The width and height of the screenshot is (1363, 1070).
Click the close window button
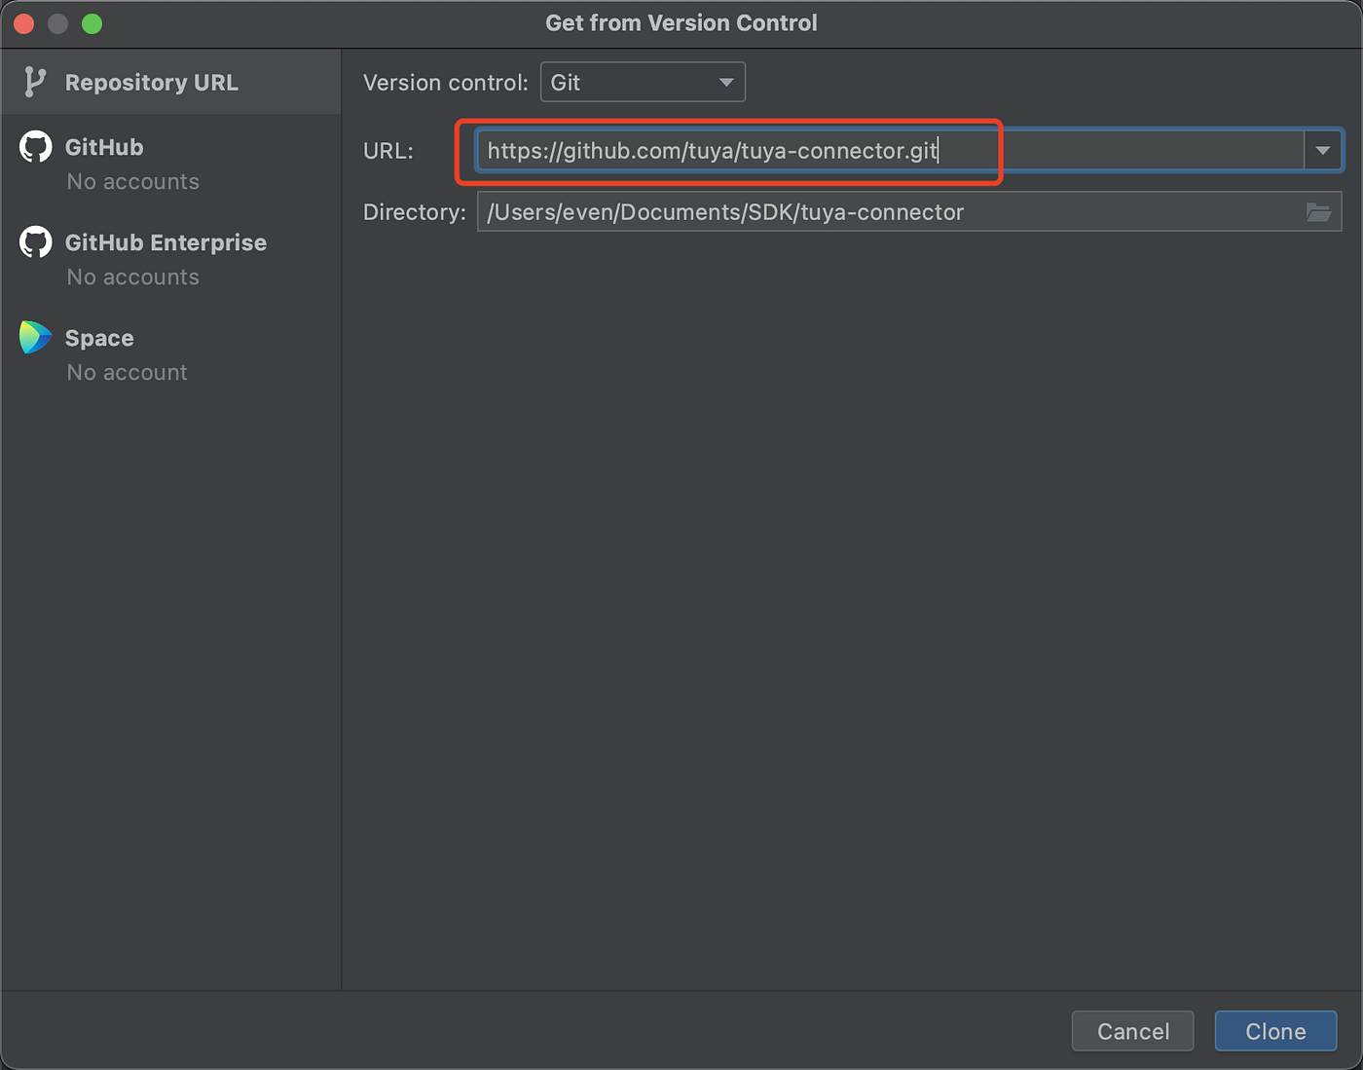22,23
